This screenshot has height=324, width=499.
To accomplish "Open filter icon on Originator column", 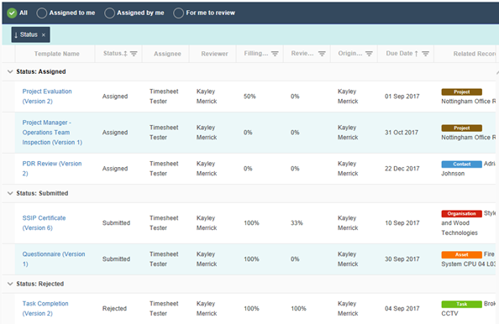I will [369, 54].
